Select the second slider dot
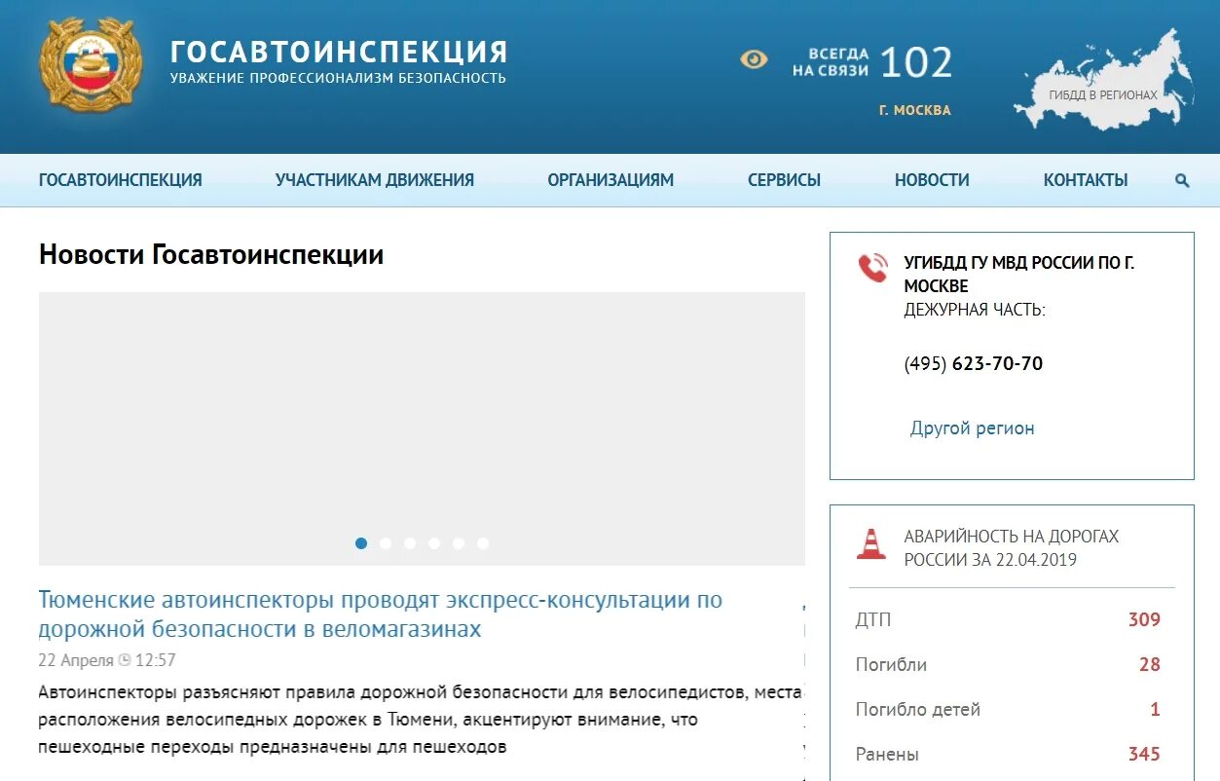The width and height of the screenshot is (1220, 781). click(386, 543)
